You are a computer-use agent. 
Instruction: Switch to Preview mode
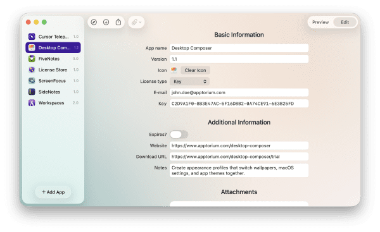point(320,22)
